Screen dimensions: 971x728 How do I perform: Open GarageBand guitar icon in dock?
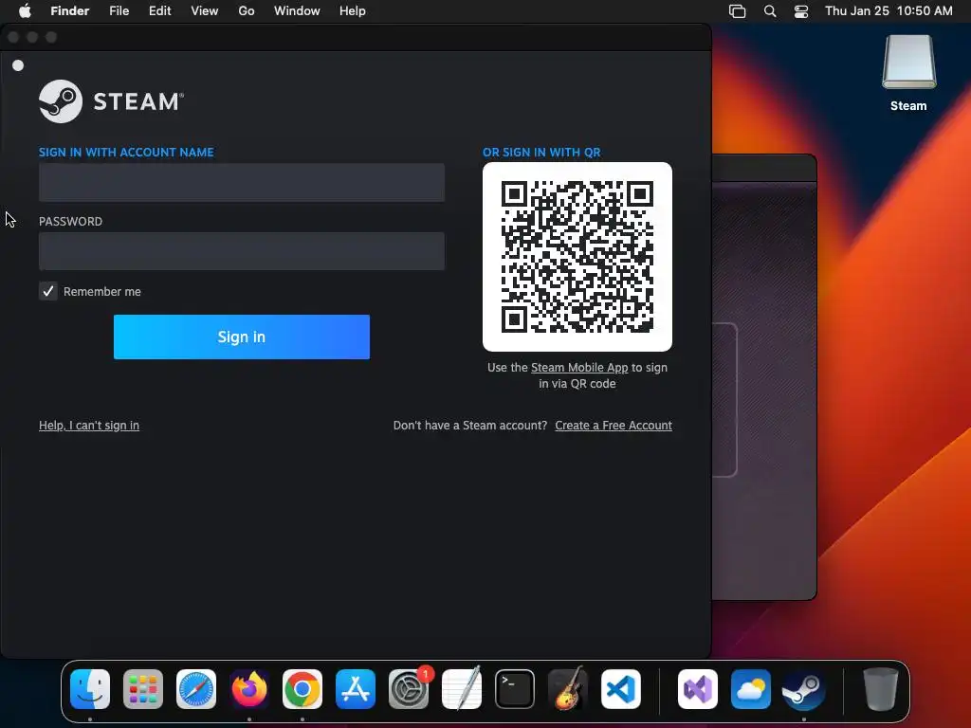click(x=568, y=689)
